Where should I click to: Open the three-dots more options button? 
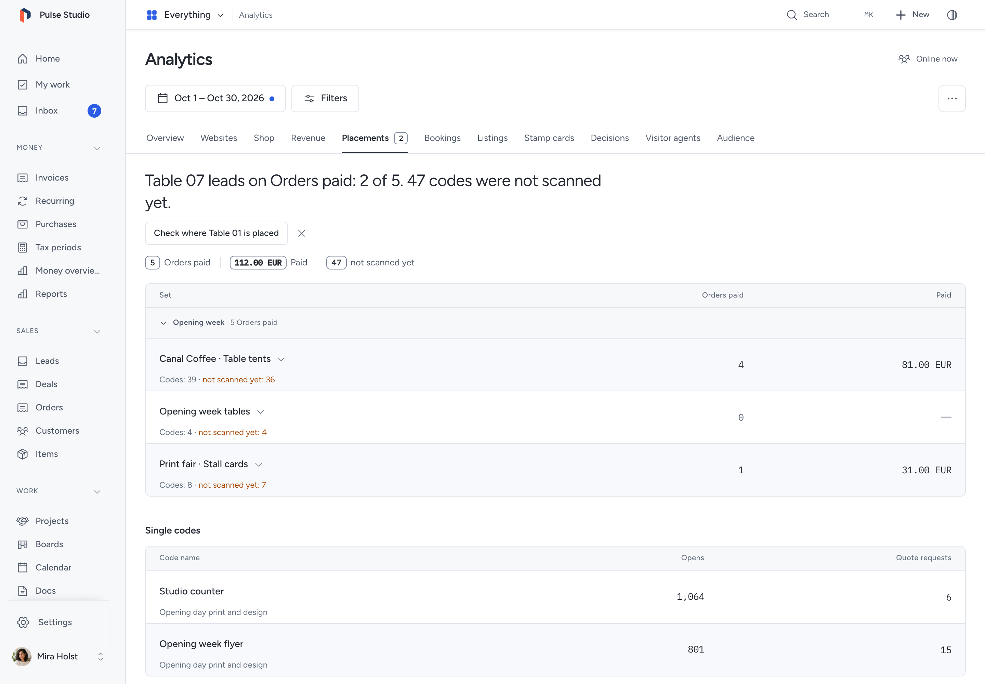(x=952, y=98)
